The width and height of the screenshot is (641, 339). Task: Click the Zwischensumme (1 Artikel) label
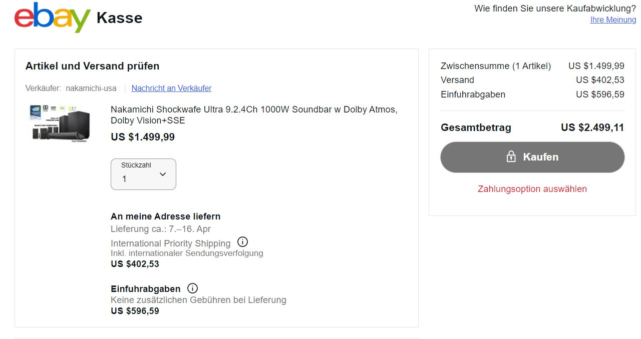coord(495,66)
